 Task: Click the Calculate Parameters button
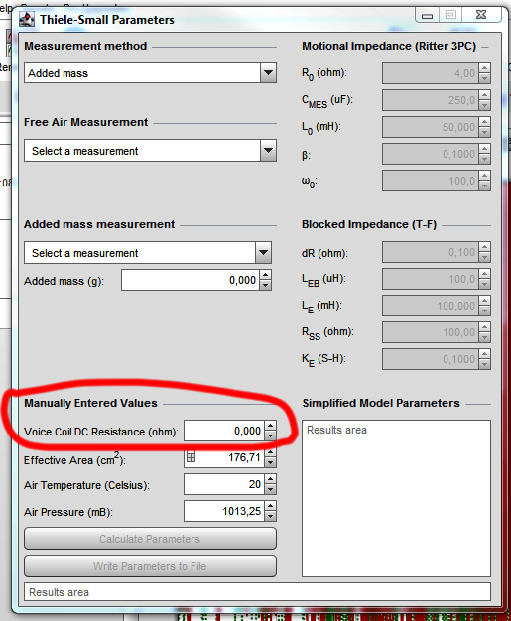tap(150, 539)
